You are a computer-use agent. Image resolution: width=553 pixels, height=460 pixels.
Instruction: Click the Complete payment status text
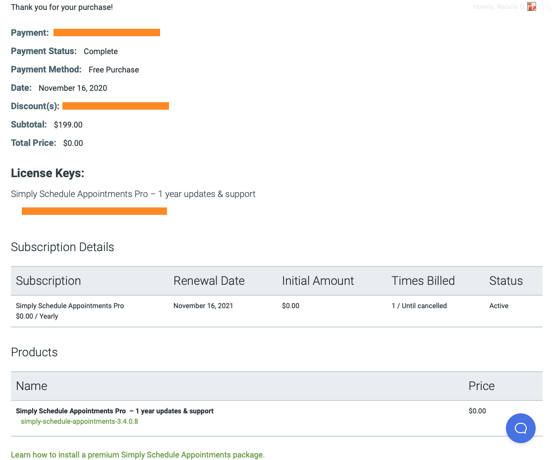[101, 51]
